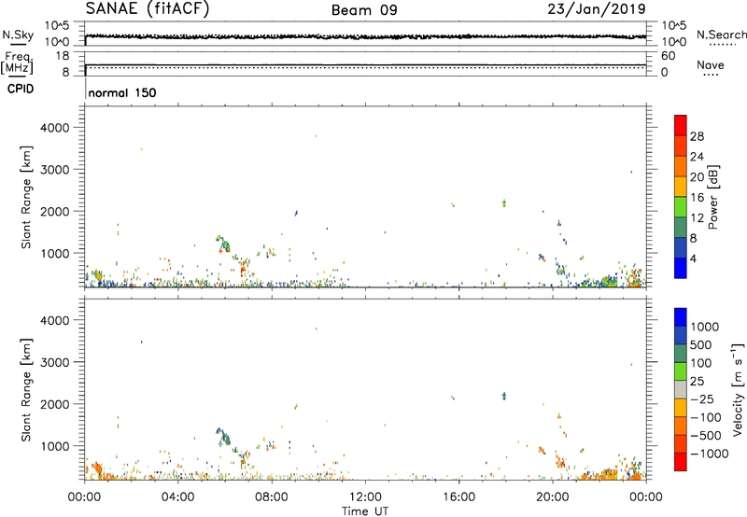
Task: Click the red bottom Velocity colorbar segment
Action: pyautogui.click(x=681, y=462)
